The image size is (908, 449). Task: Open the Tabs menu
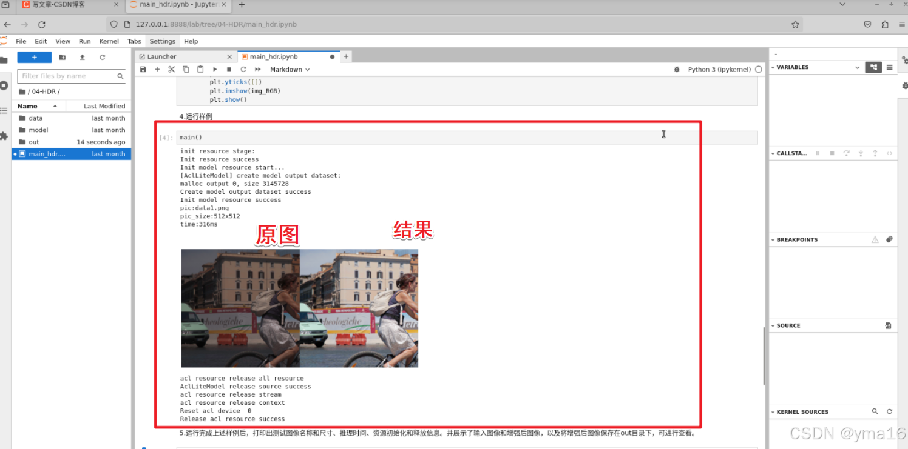click(134, 41)
